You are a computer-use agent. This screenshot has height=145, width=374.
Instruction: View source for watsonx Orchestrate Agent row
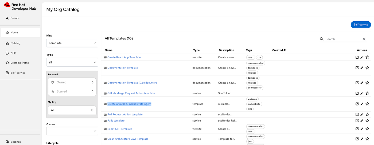357,104
